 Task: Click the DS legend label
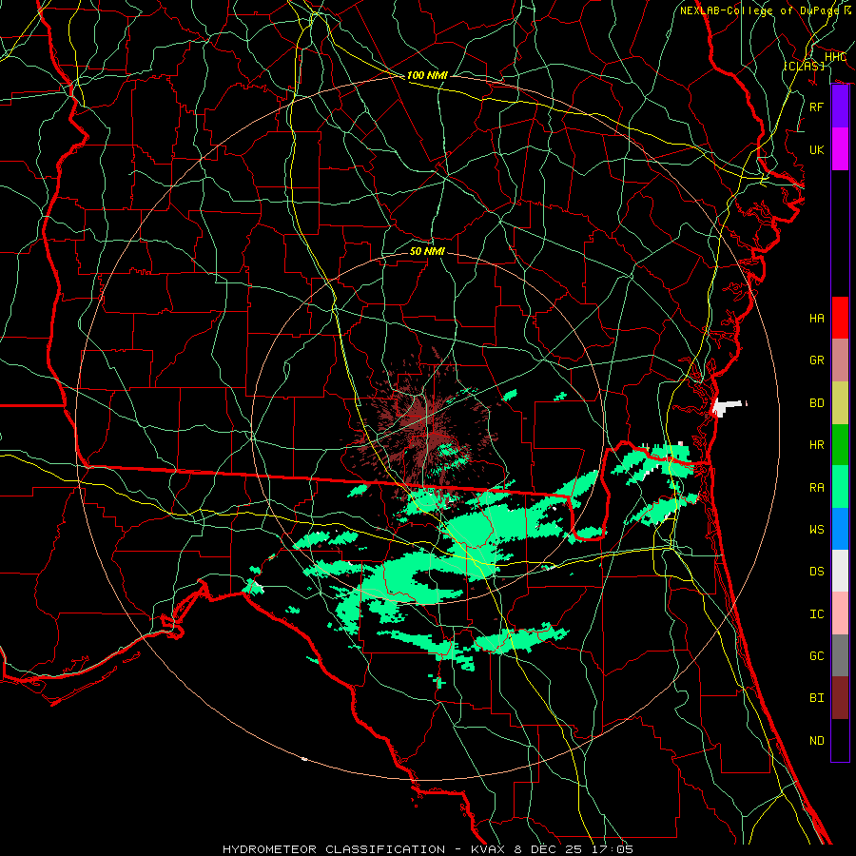click(x=816, y=571)
